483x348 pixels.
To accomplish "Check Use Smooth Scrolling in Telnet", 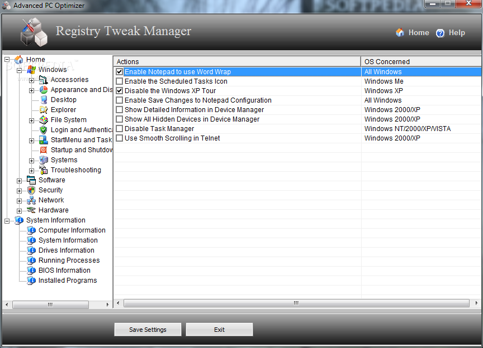I will pyautogui.click(x=120, y=138).
